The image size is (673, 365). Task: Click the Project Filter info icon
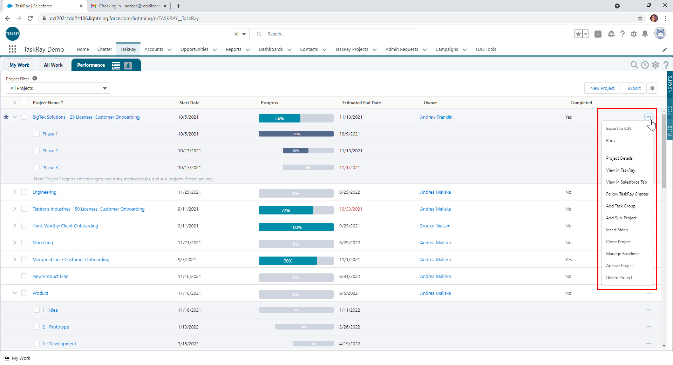coord(35,78)
